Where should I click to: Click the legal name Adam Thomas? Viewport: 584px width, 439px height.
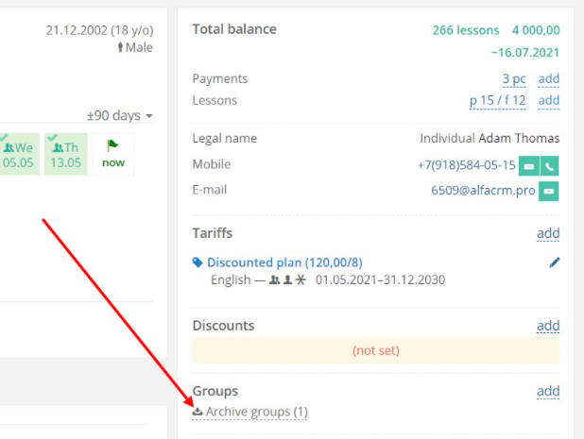(x=519, y=139)
